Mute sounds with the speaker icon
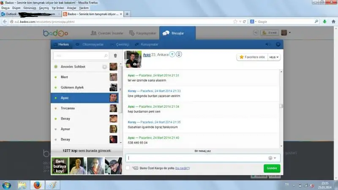The image size is (338, 190). tap(267, 44)
